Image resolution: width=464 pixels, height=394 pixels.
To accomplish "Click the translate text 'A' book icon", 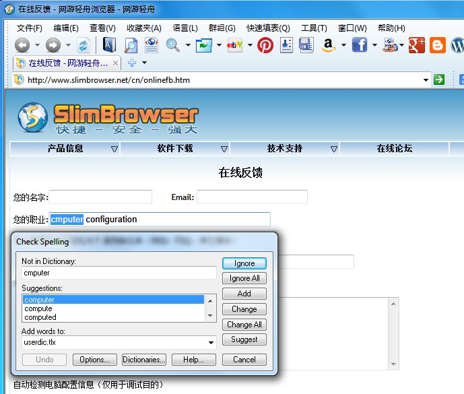I will (x=109, y=45).
